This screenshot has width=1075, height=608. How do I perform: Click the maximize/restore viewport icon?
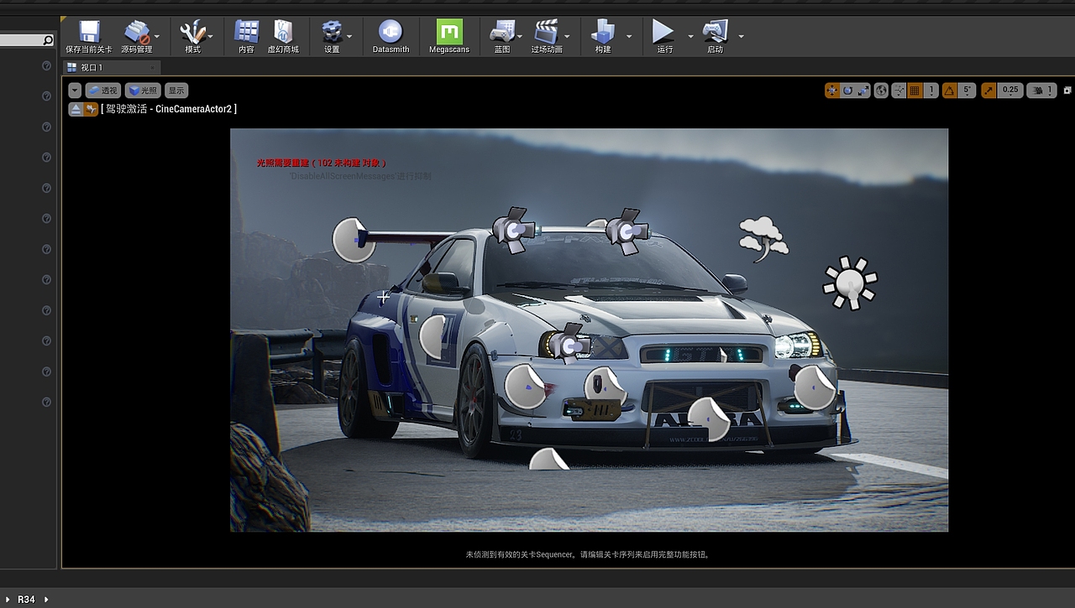click(1067, 91)
